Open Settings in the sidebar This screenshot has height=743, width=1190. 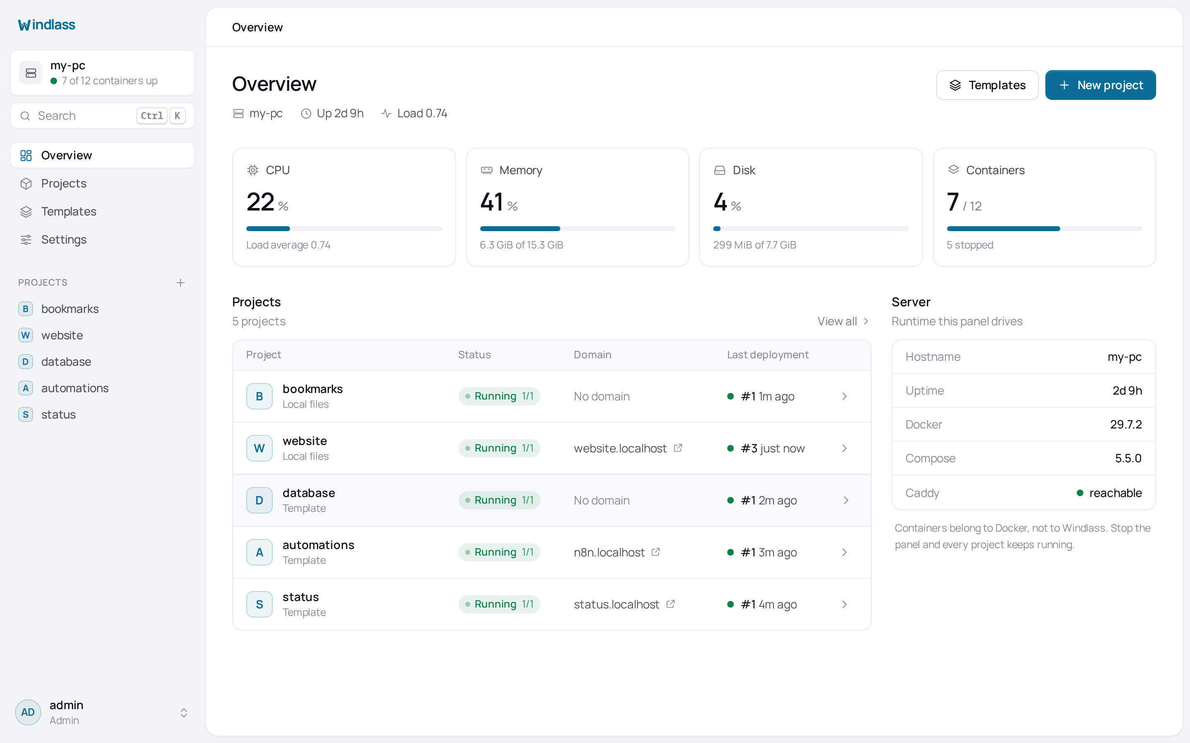pos(102,239)
